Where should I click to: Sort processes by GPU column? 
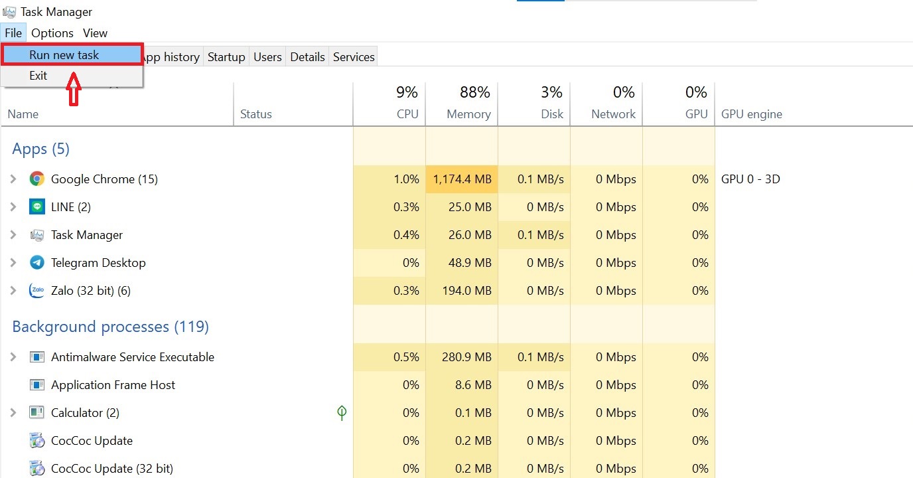click(679, 104)
